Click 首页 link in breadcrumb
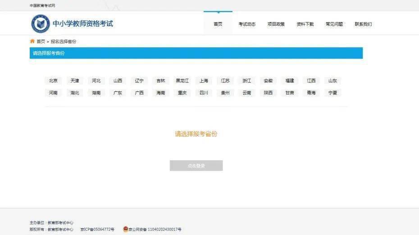 point(41,41)
